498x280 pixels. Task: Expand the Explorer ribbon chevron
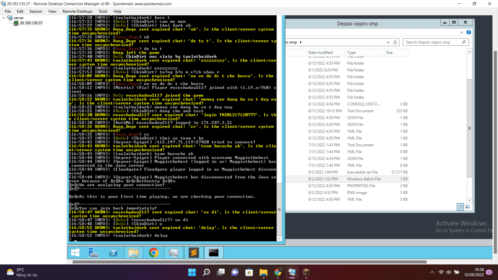coord(462,32)
